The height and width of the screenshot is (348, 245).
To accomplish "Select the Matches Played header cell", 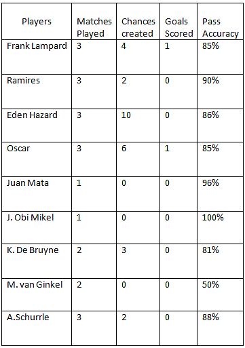I will coord(94,22).
